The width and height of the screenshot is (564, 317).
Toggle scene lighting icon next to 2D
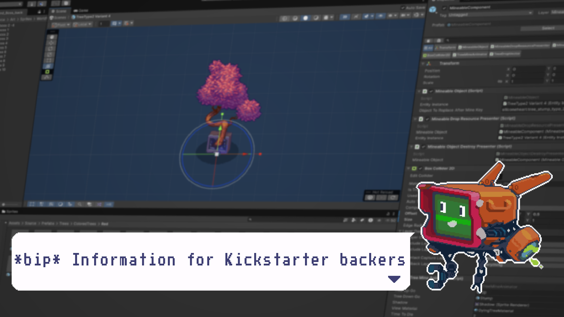point(356,17)
